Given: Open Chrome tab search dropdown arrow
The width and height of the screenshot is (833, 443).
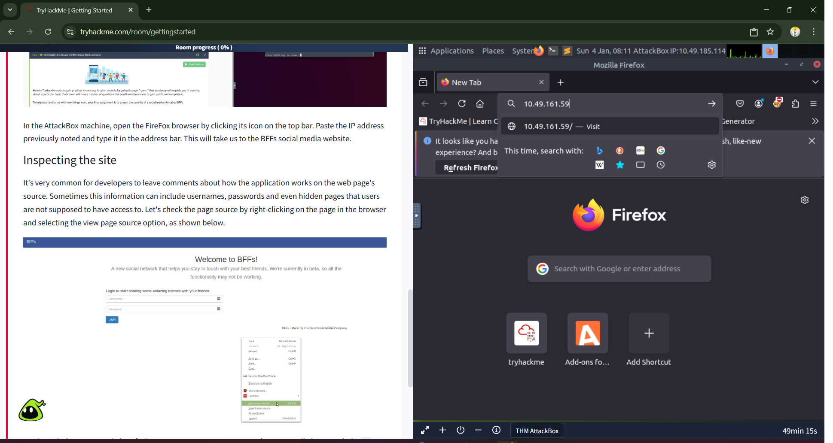Looking at the screenshot, I should [10, 10].
